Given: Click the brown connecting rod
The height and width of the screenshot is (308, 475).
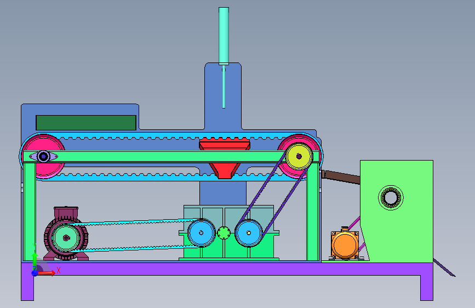Looking at the screenshot, I should pyautogui.click(x=341, y=177).
